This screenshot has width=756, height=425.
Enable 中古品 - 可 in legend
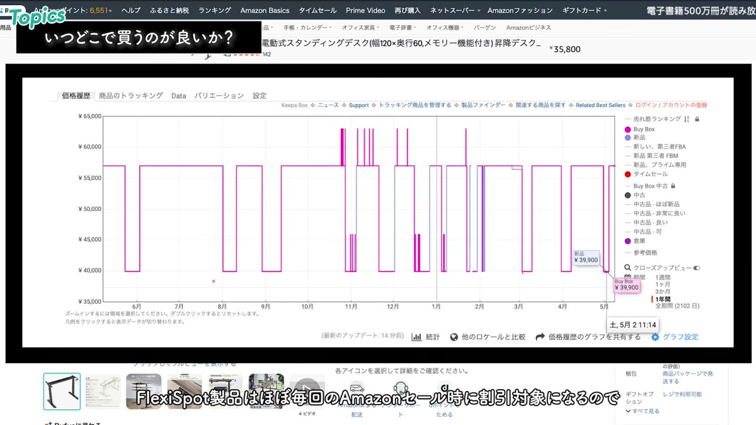643,232
